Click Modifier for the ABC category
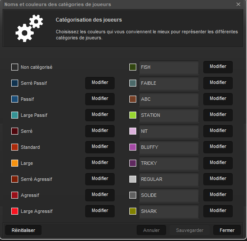This screenshot has width=247, height=241. coord(218,99)
